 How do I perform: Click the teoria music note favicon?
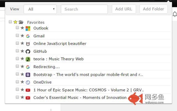(x=28, y=59)
